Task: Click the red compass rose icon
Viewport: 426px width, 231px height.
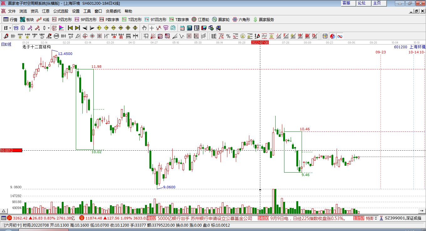Action: [92, 36]
